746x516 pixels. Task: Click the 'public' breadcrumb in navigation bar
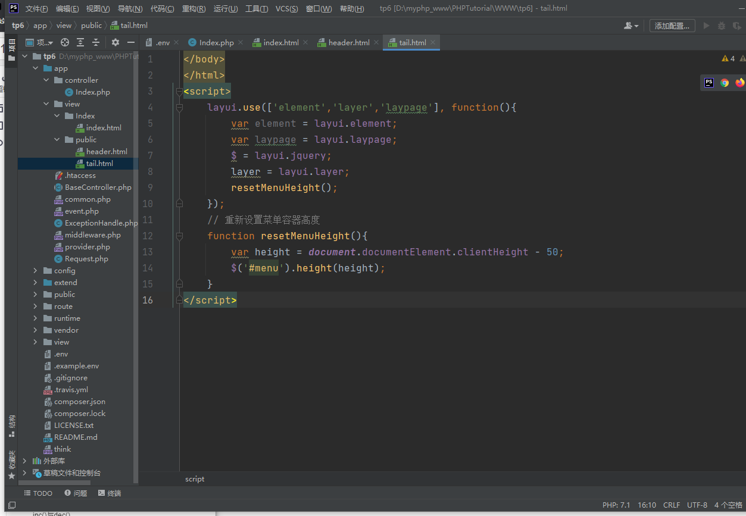pos(91,26)
